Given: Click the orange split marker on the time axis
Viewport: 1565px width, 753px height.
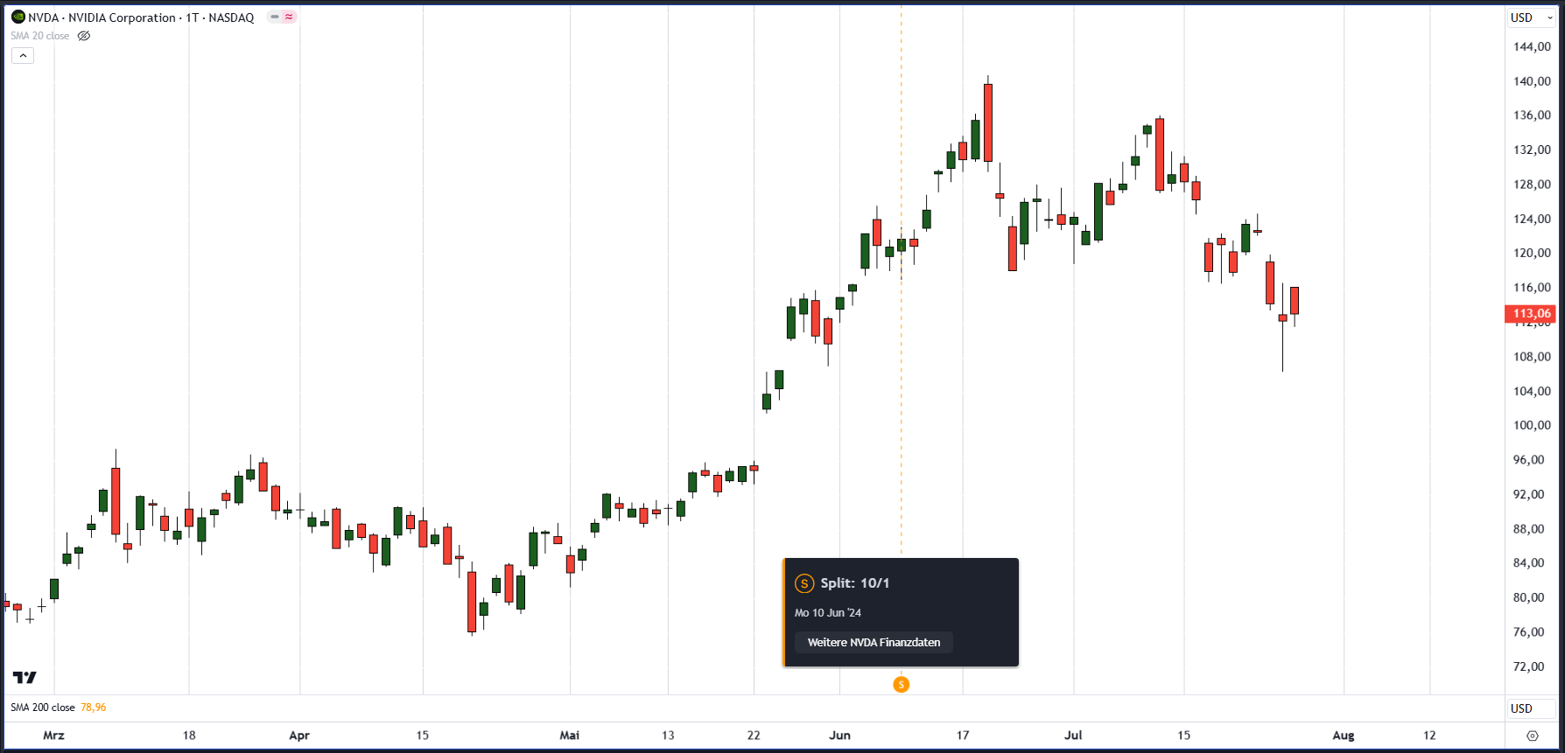Looking at the screenshot, I should [901, 685].
